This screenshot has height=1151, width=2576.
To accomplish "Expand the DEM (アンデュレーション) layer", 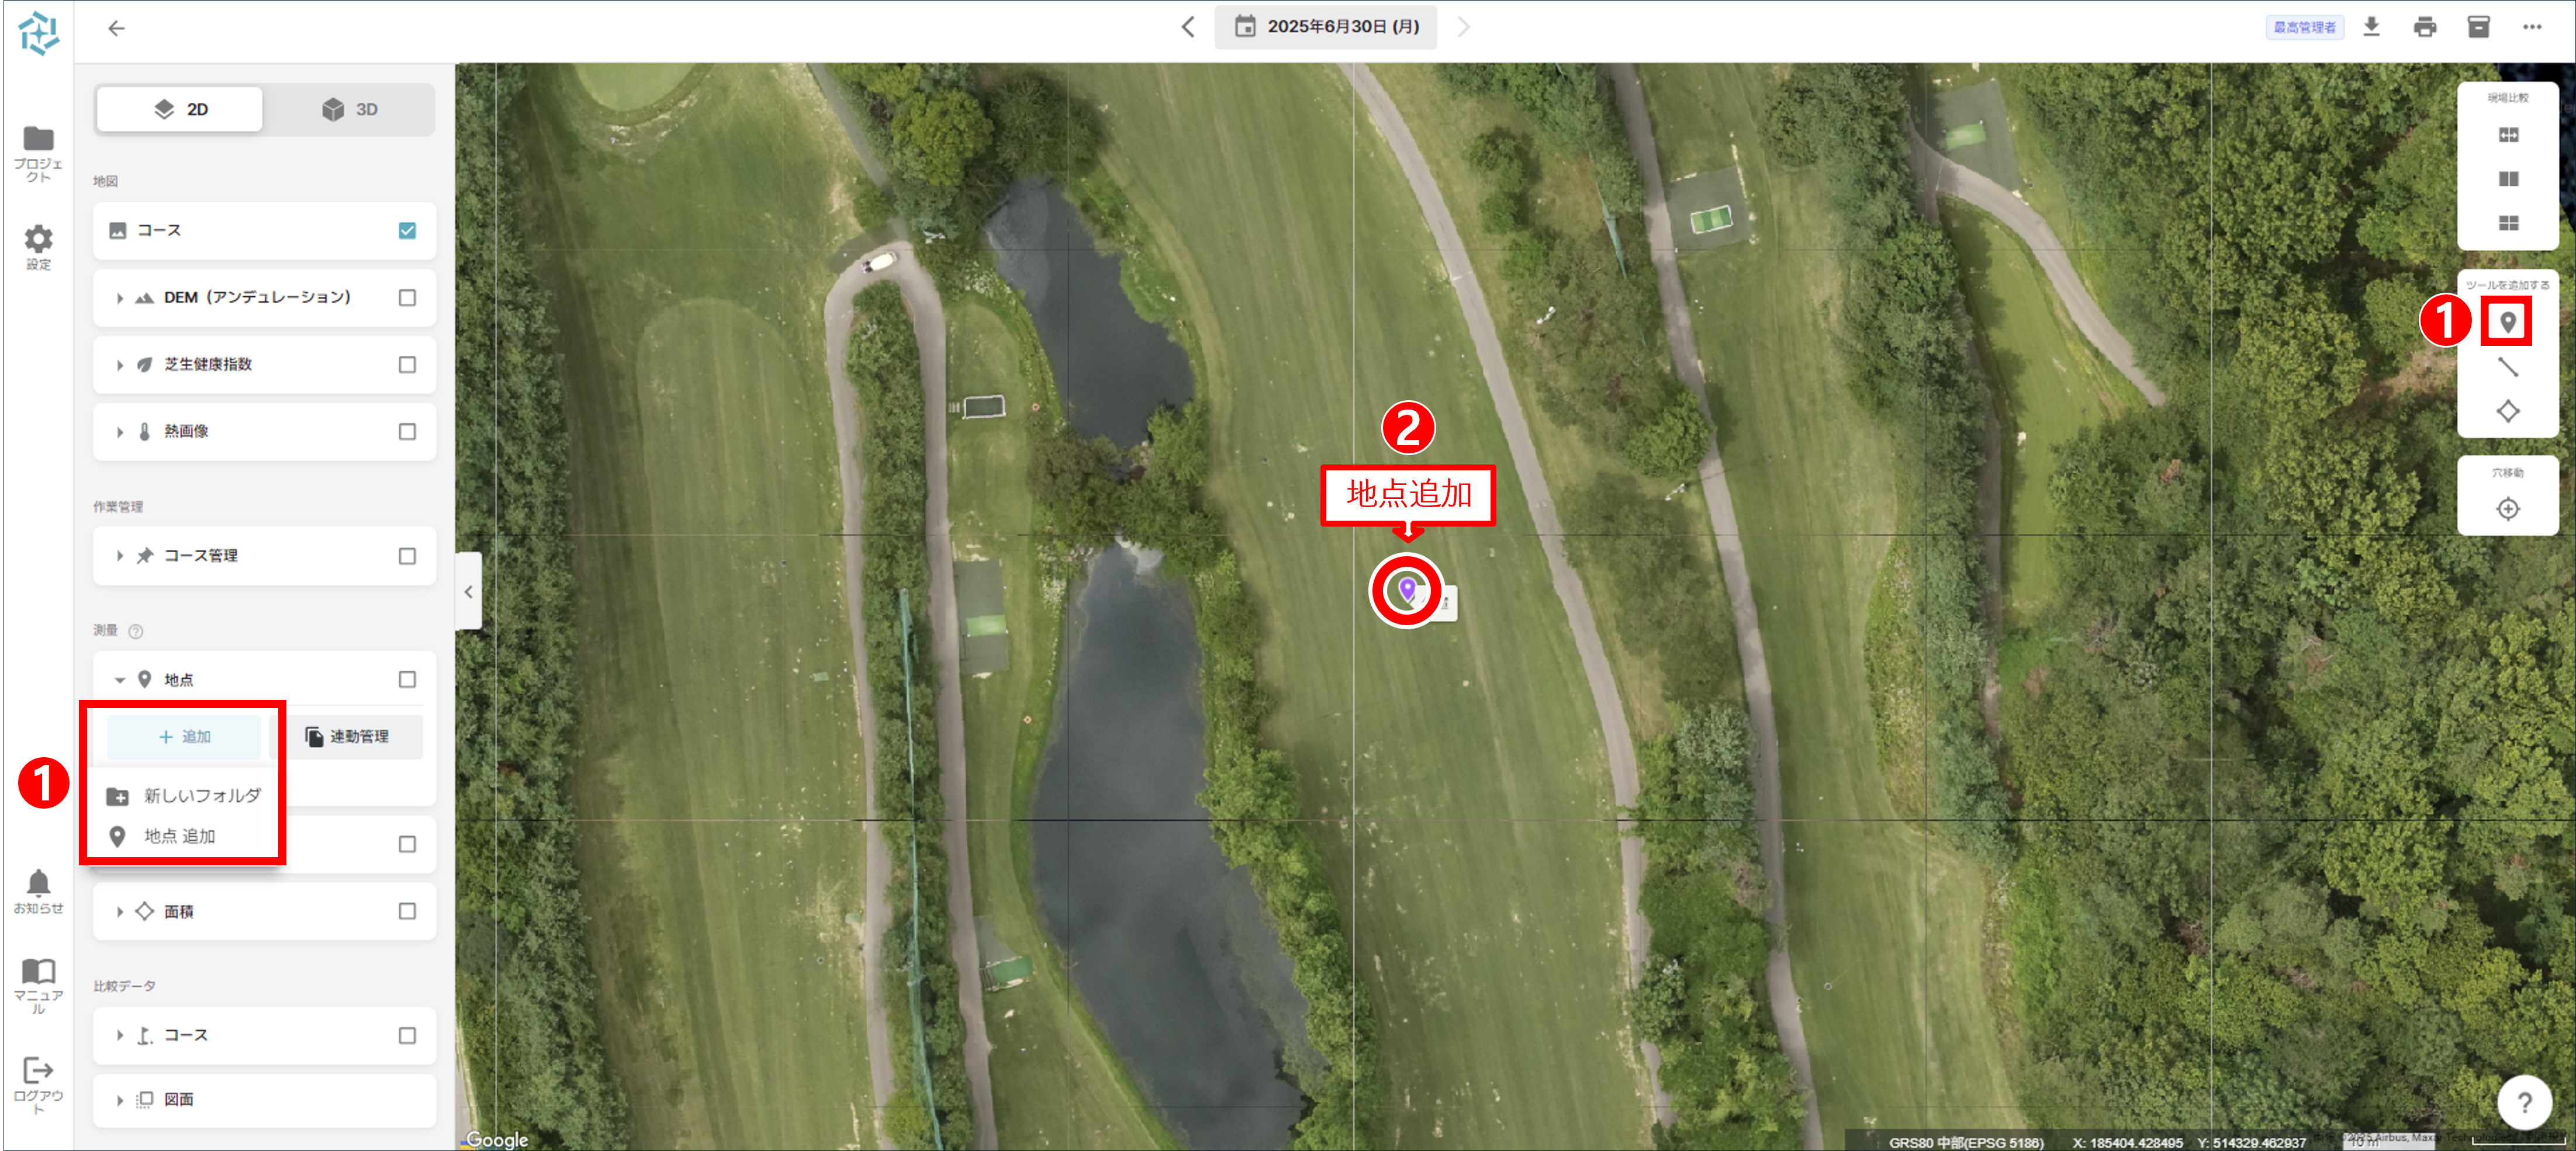I will [120, 298].
